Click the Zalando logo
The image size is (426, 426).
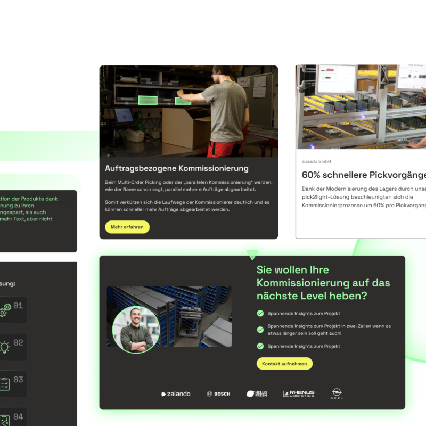(176, 394)
